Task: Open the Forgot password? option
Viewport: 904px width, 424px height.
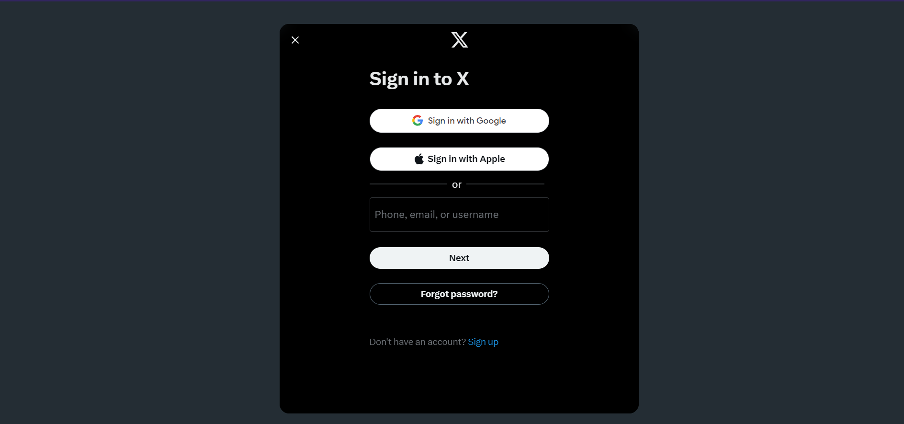Action: point(459,294)
